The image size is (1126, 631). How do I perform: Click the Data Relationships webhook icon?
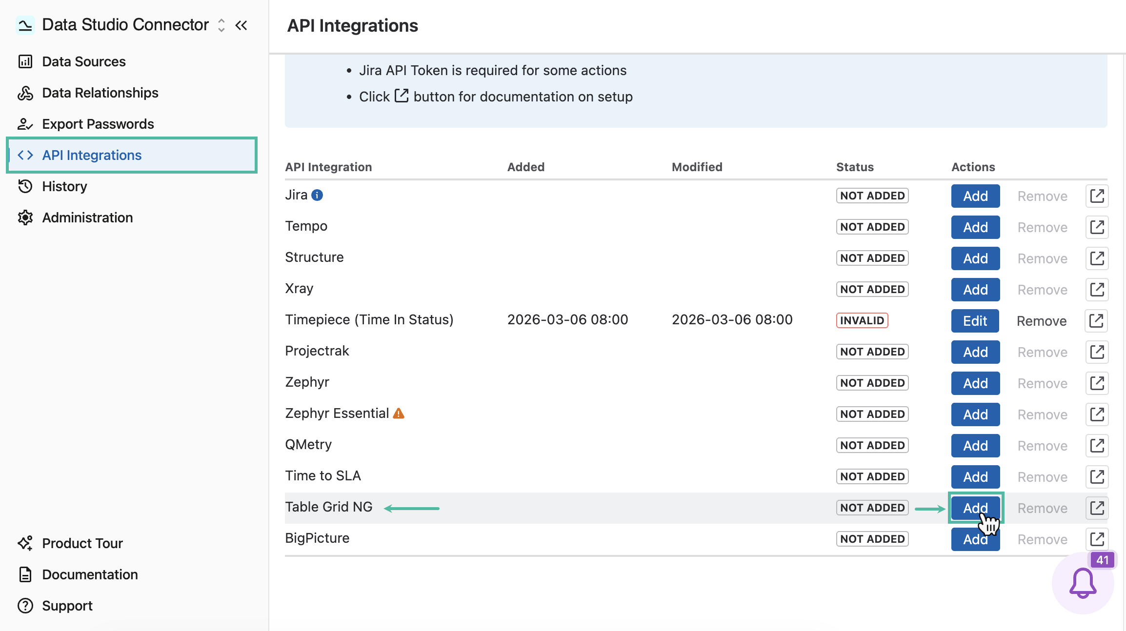pos(25,93)
